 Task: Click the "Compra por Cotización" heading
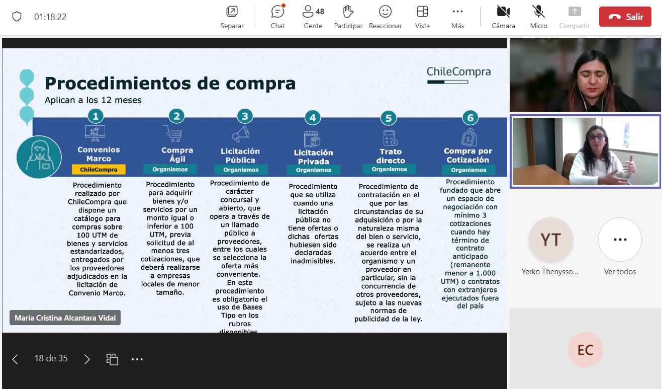(x=468, y=155)
